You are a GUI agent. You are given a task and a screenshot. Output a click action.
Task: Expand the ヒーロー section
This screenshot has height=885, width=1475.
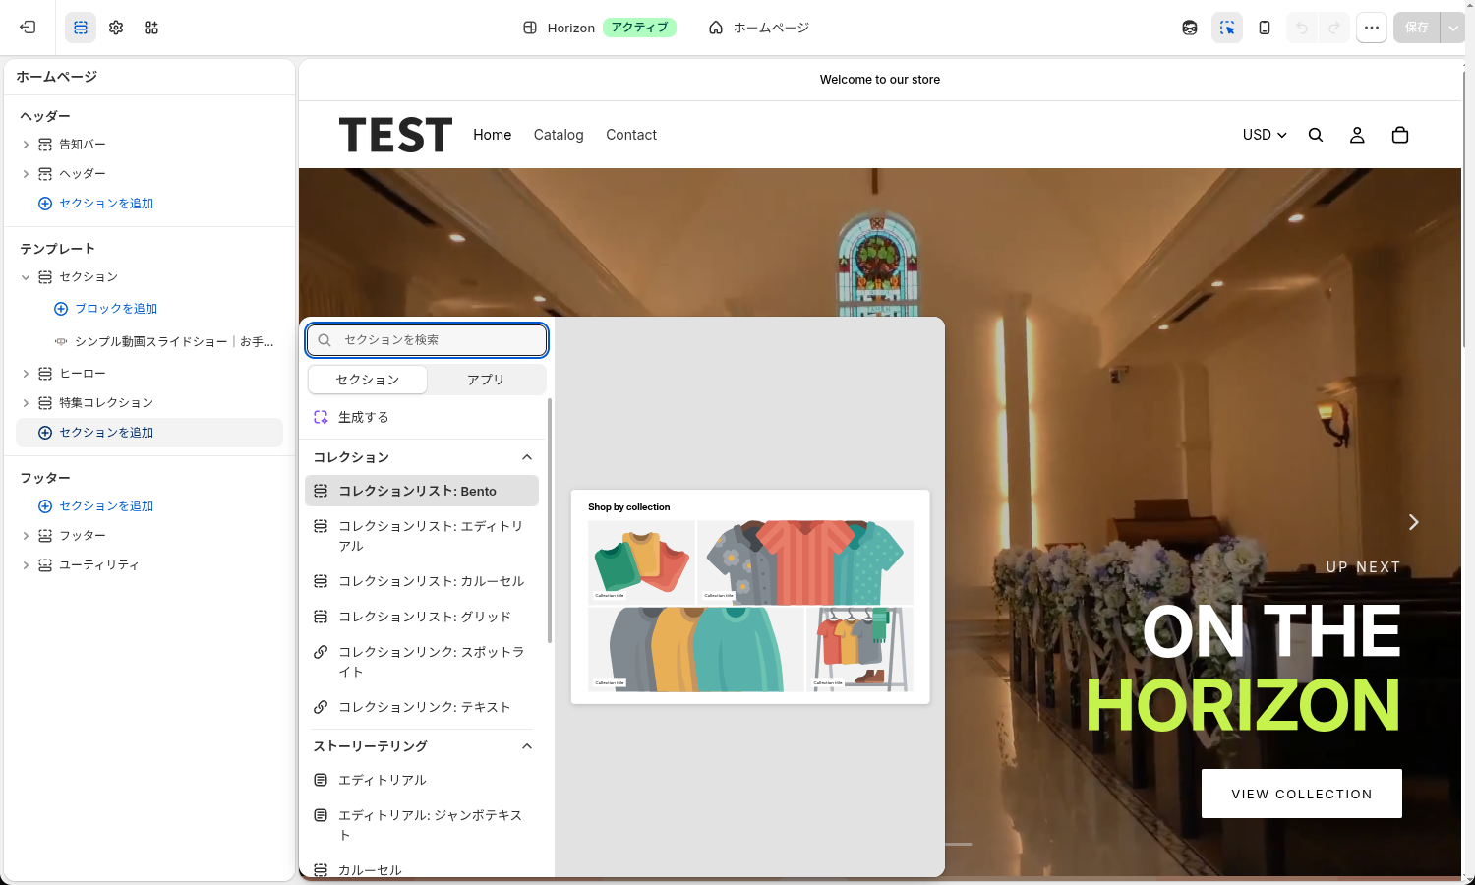tap(26, 374)
